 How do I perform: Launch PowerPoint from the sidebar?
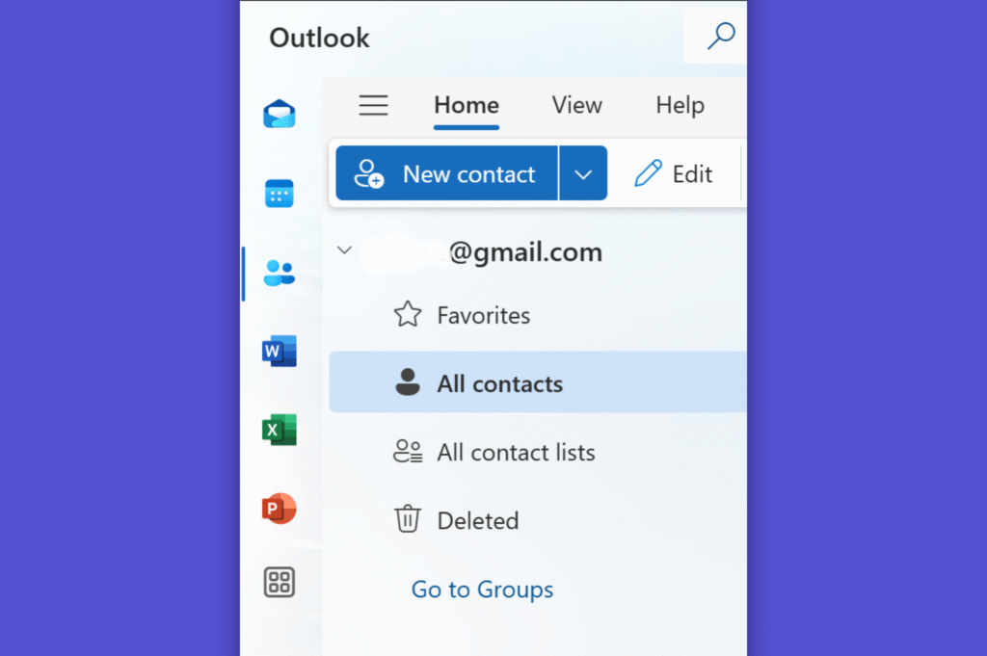pos(280,509)
